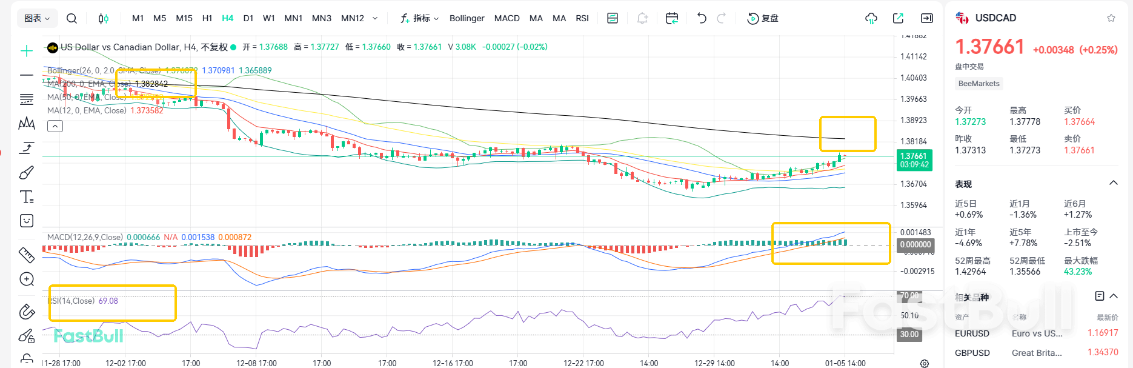Open the price alert bell icon
1133x368 pixels.
[642, 18]
